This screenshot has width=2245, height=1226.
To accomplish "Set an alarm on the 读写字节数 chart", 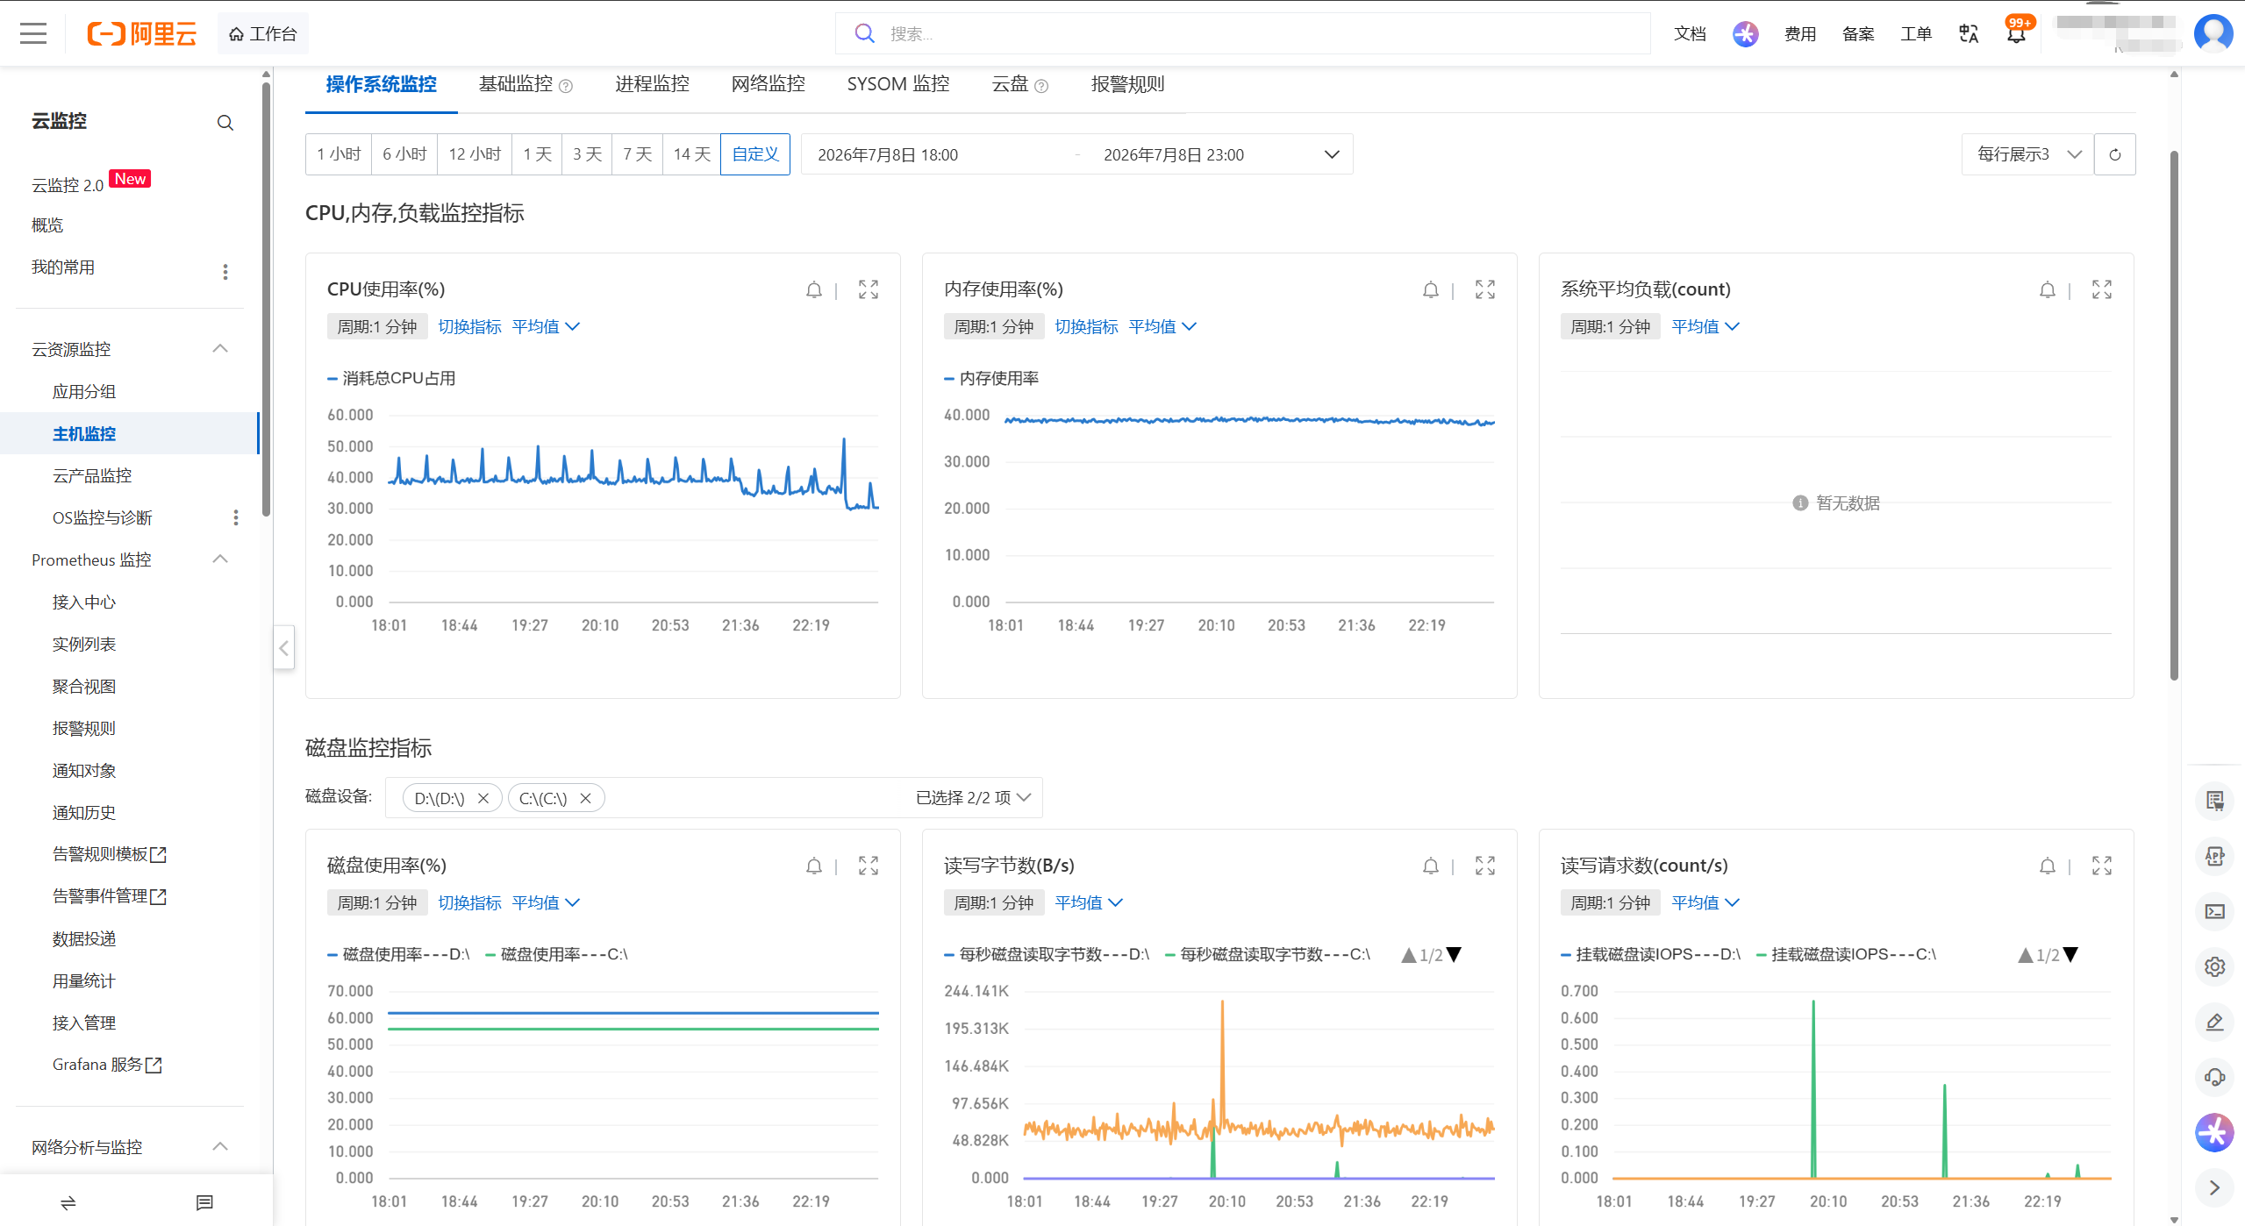I will tap(1431, 866).
